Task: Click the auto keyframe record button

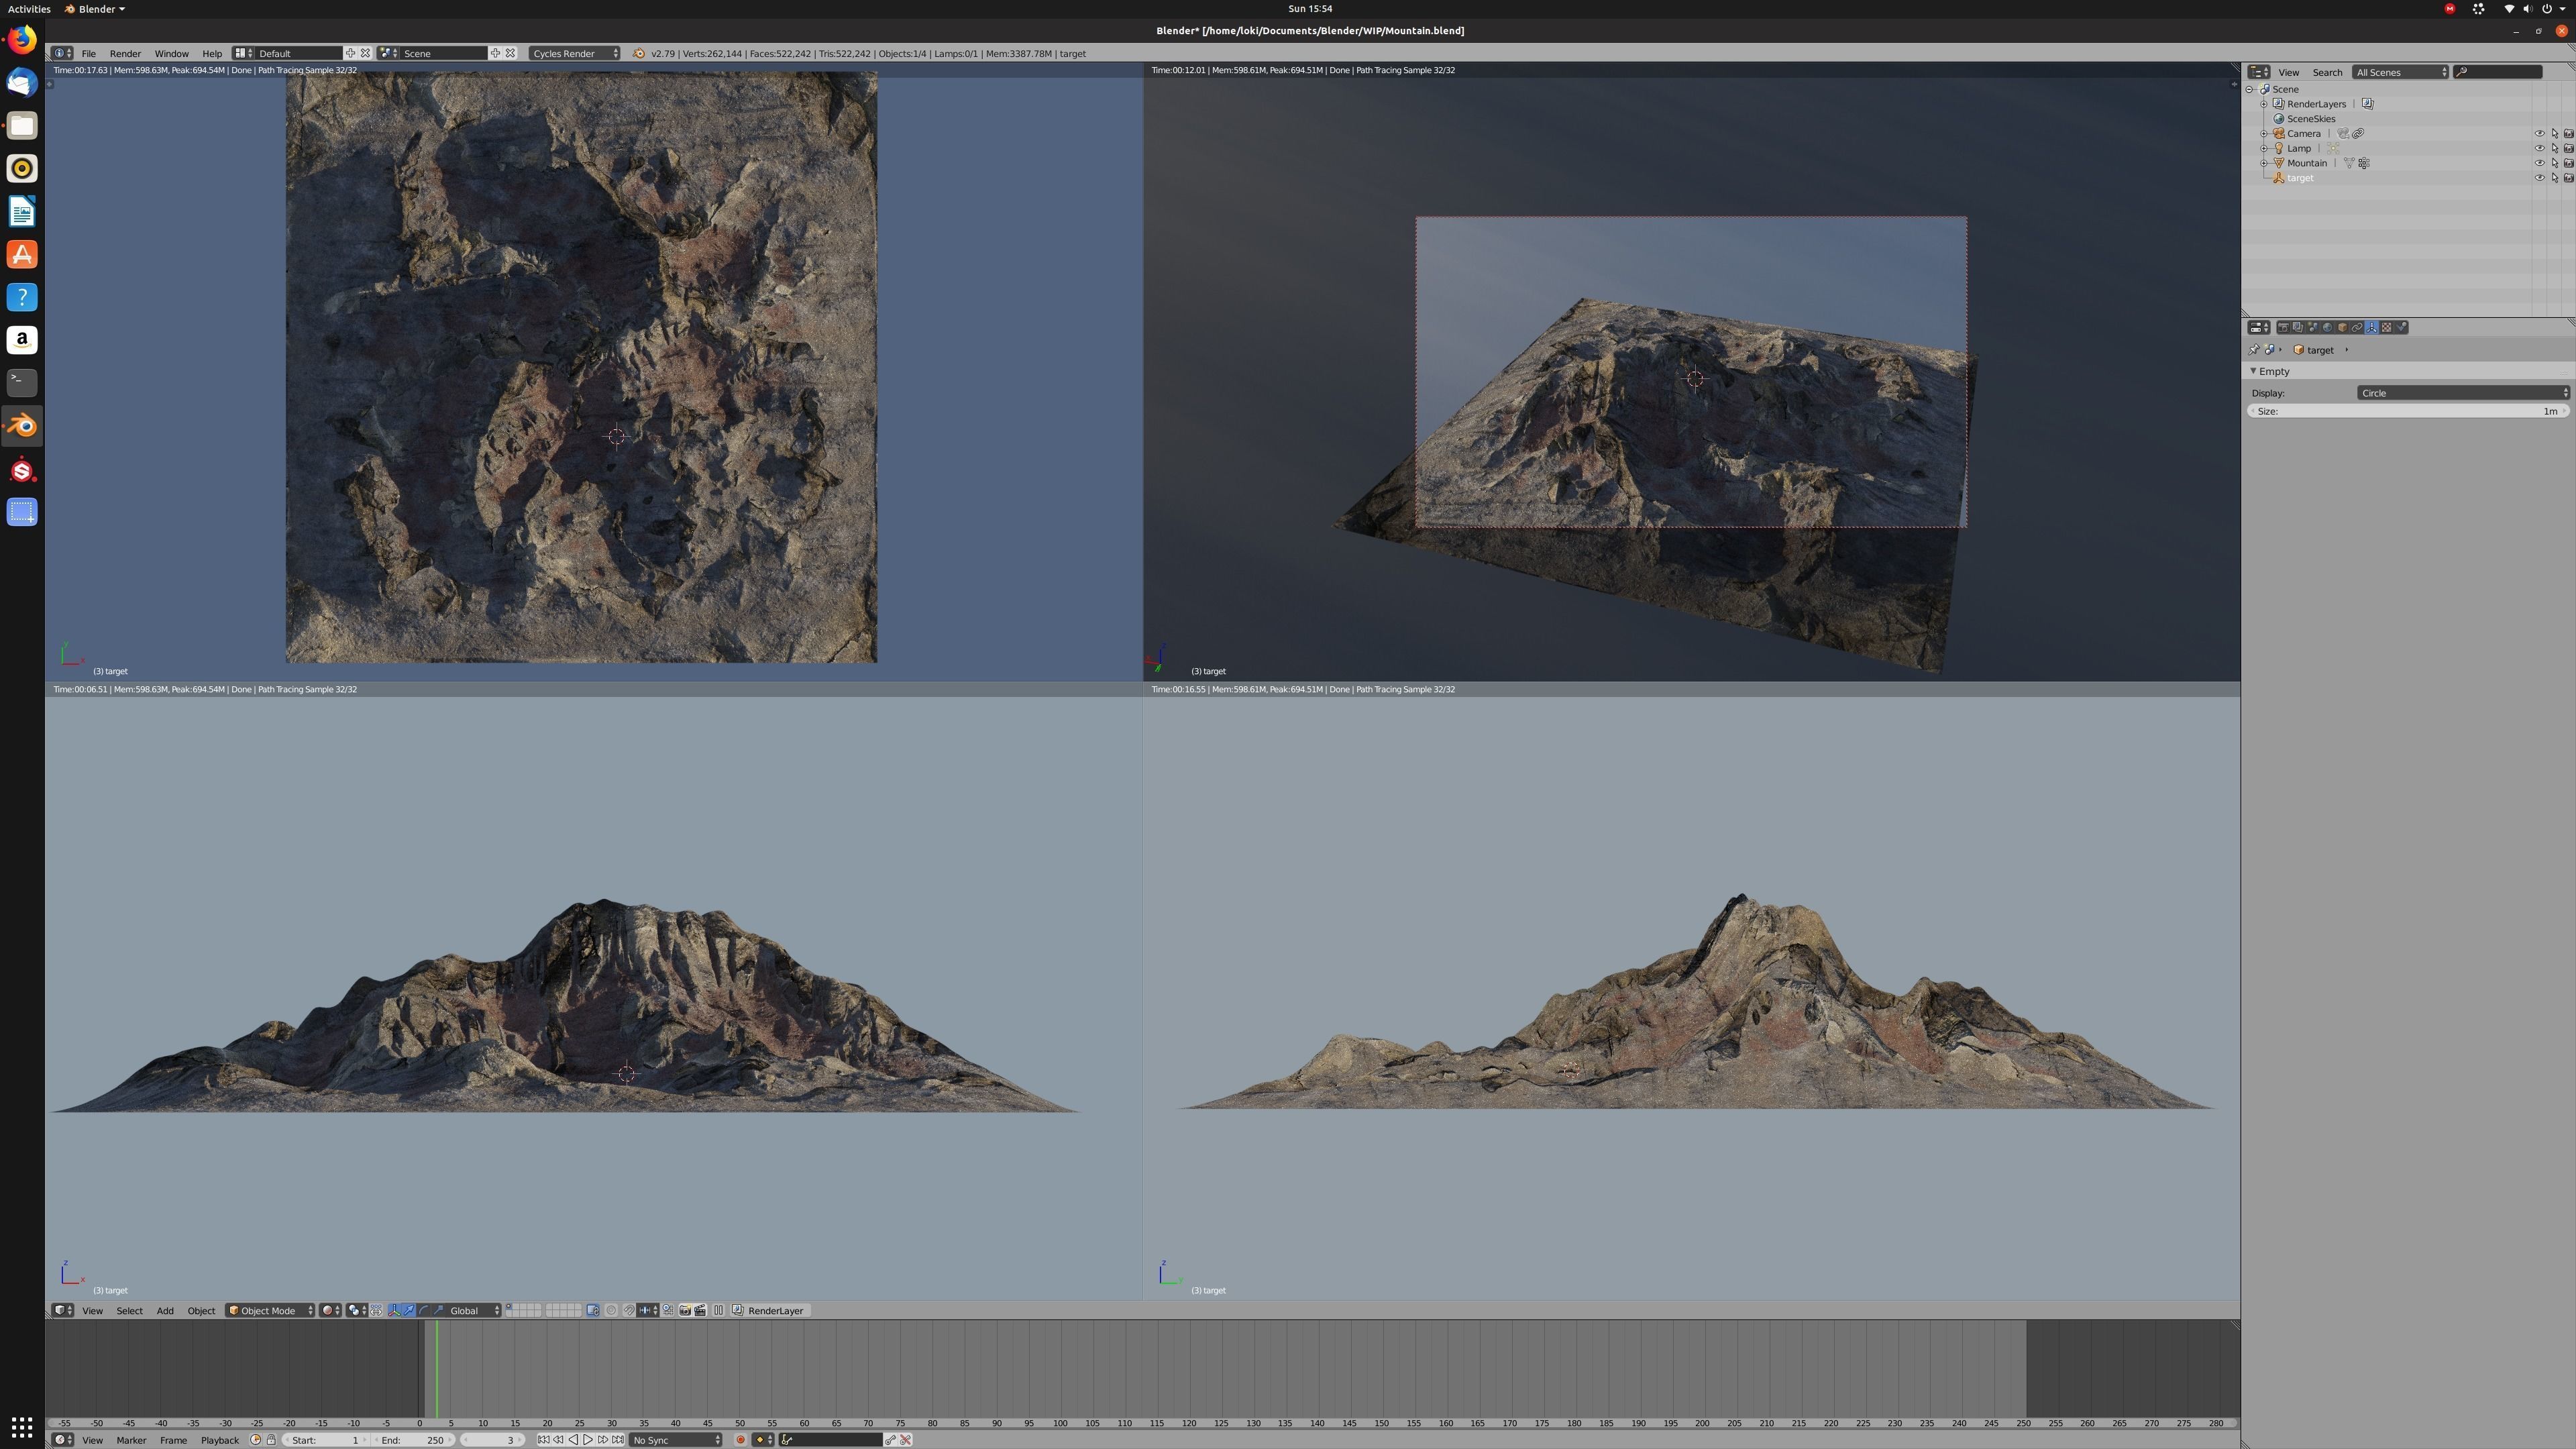Action: tap(741, 1440)
